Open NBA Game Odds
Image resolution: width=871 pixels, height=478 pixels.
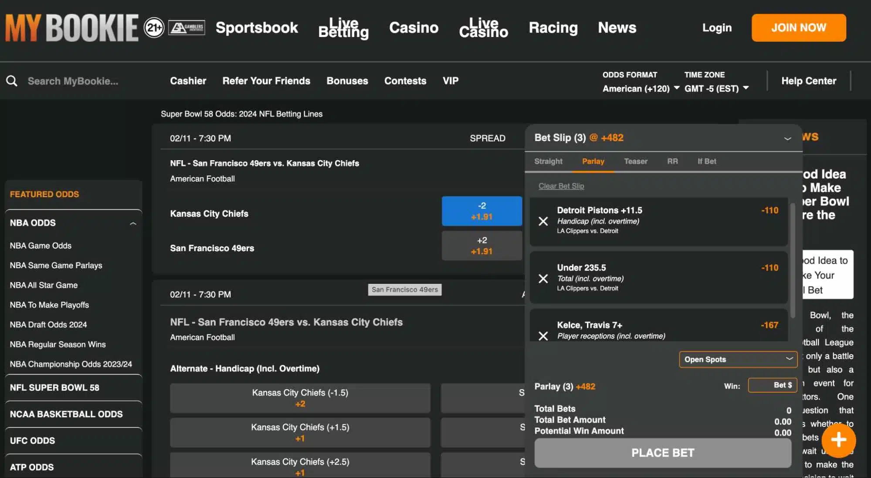point(41,246)
